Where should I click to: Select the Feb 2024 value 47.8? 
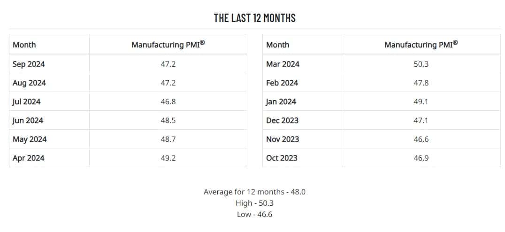(421, 83)
